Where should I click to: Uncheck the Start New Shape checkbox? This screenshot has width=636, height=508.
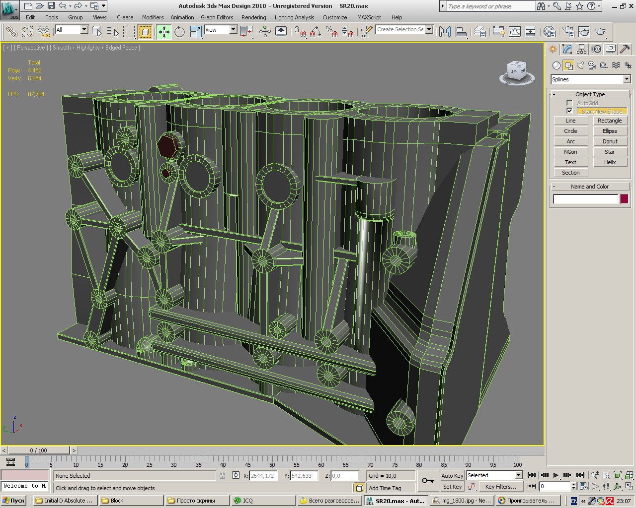569,111
